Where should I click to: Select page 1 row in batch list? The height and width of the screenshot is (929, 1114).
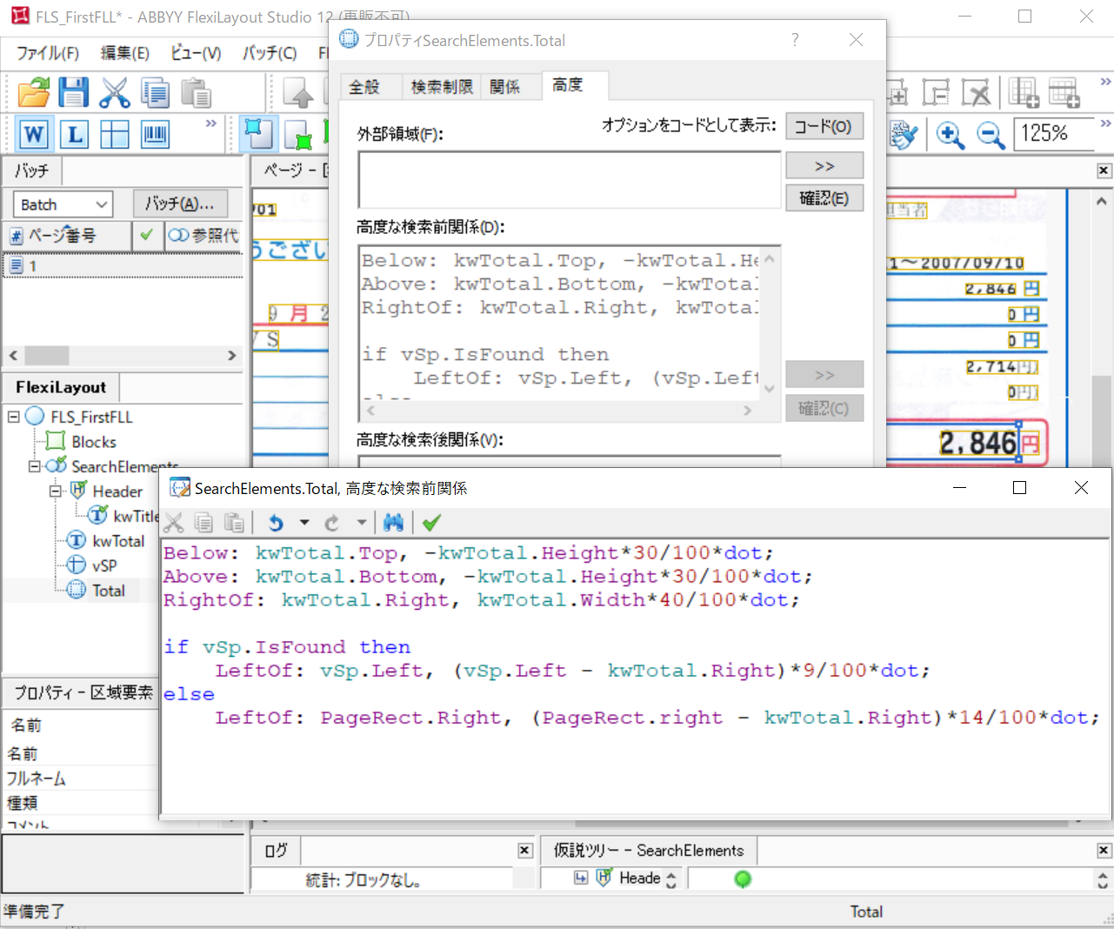tap(123, 266)
